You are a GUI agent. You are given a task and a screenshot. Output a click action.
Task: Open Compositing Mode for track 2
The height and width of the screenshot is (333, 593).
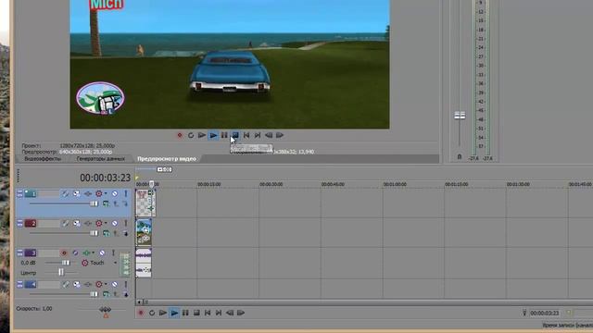[106, 234]
